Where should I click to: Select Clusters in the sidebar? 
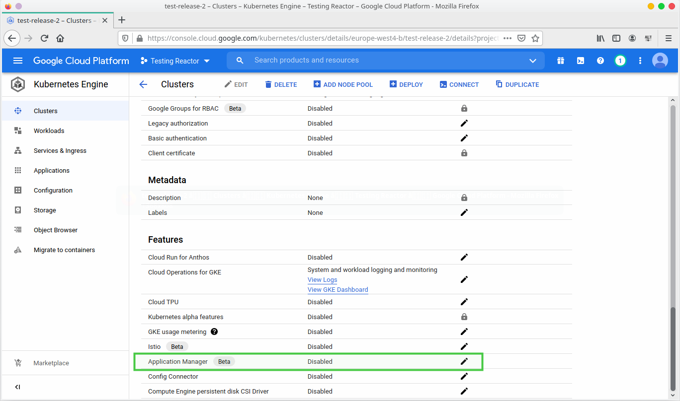(65, 111)
